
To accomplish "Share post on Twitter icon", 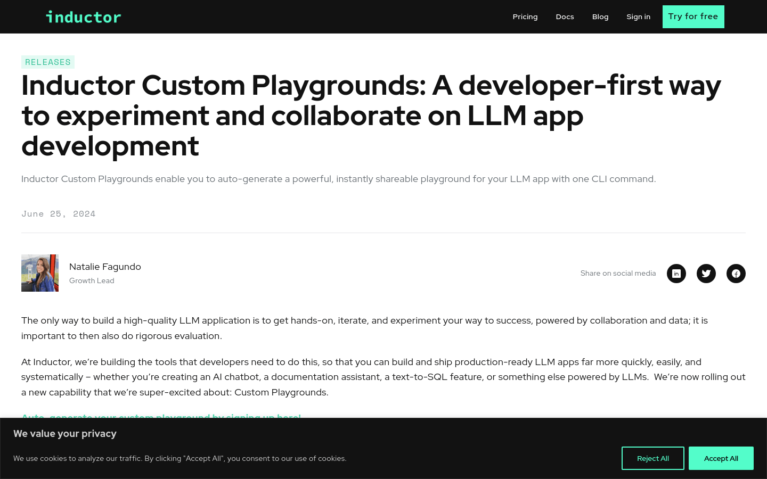I will click(706, 274).
